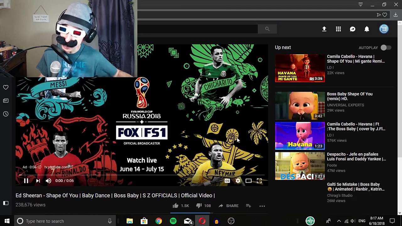This screenshot has height=226, width=402.
Task: Focus the YouTube search field
Action: coord(197,29)
